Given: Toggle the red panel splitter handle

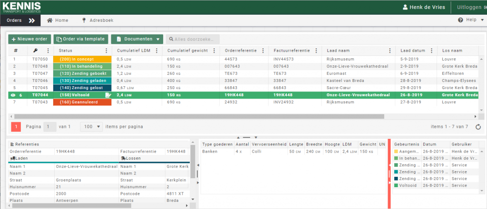Looking at the screenshot, I should pos(390,174).
